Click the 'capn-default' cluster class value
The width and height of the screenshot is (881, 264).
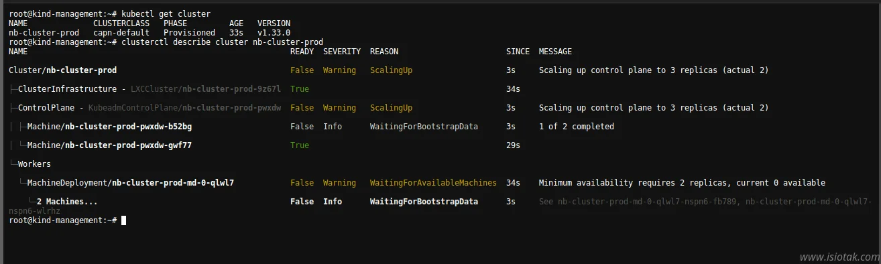point(121,32)
